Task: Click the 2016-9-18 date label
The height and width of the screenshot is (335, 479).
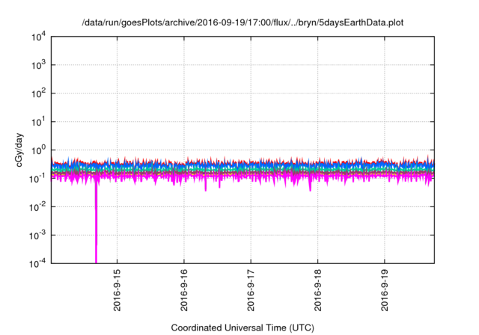Action: 317,290
